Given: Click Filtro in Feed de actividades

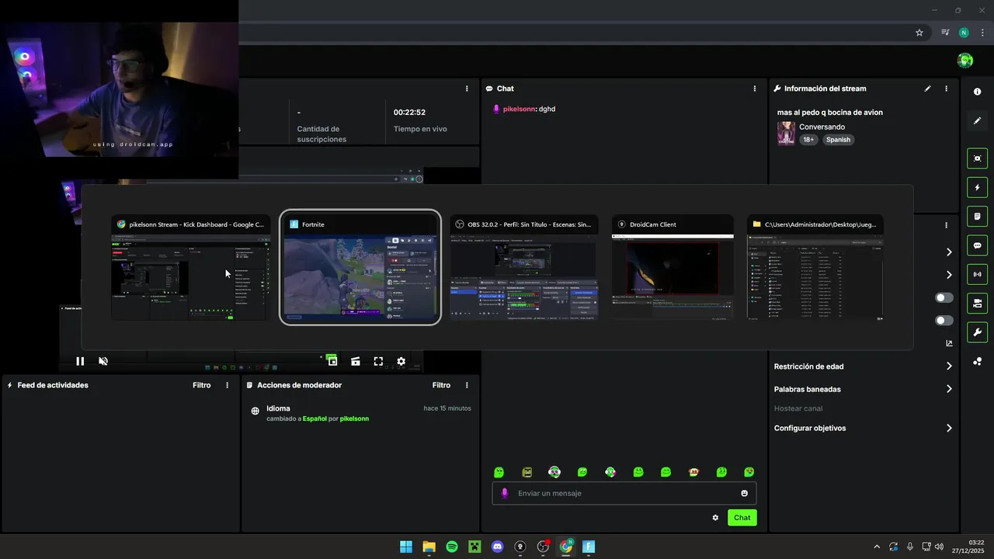Looking at the screenshot, I should click(x=202, y=385).
